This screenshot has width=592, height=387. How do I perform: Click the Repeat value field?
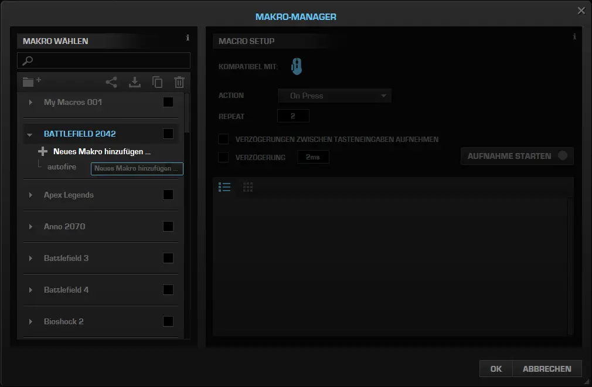(x=293, y=116)
